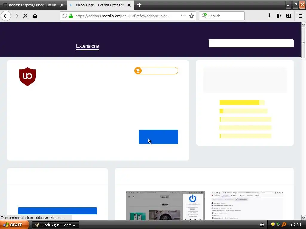This screenshot has height=229, width=306.
Task: Select the two-star rating bar
Action: point(245,128)
